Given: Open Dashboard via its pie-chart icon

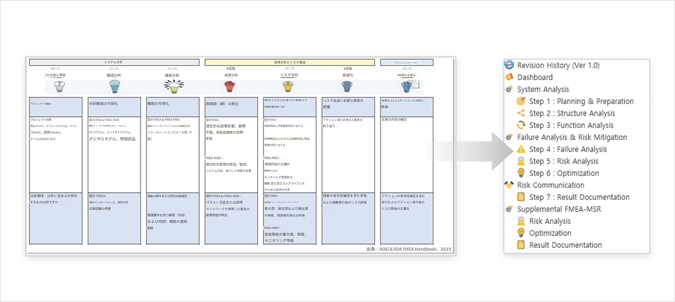Looking at the screenshot, I should click(509, 77).
